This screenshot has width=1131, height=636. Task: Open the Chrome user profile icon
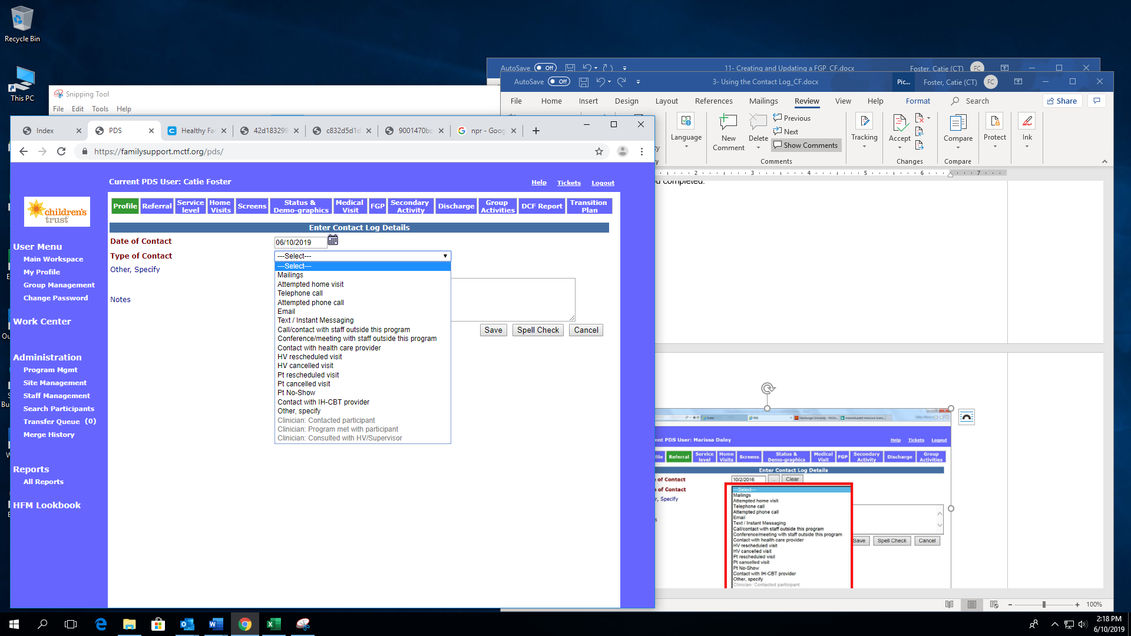pos(622,151)
